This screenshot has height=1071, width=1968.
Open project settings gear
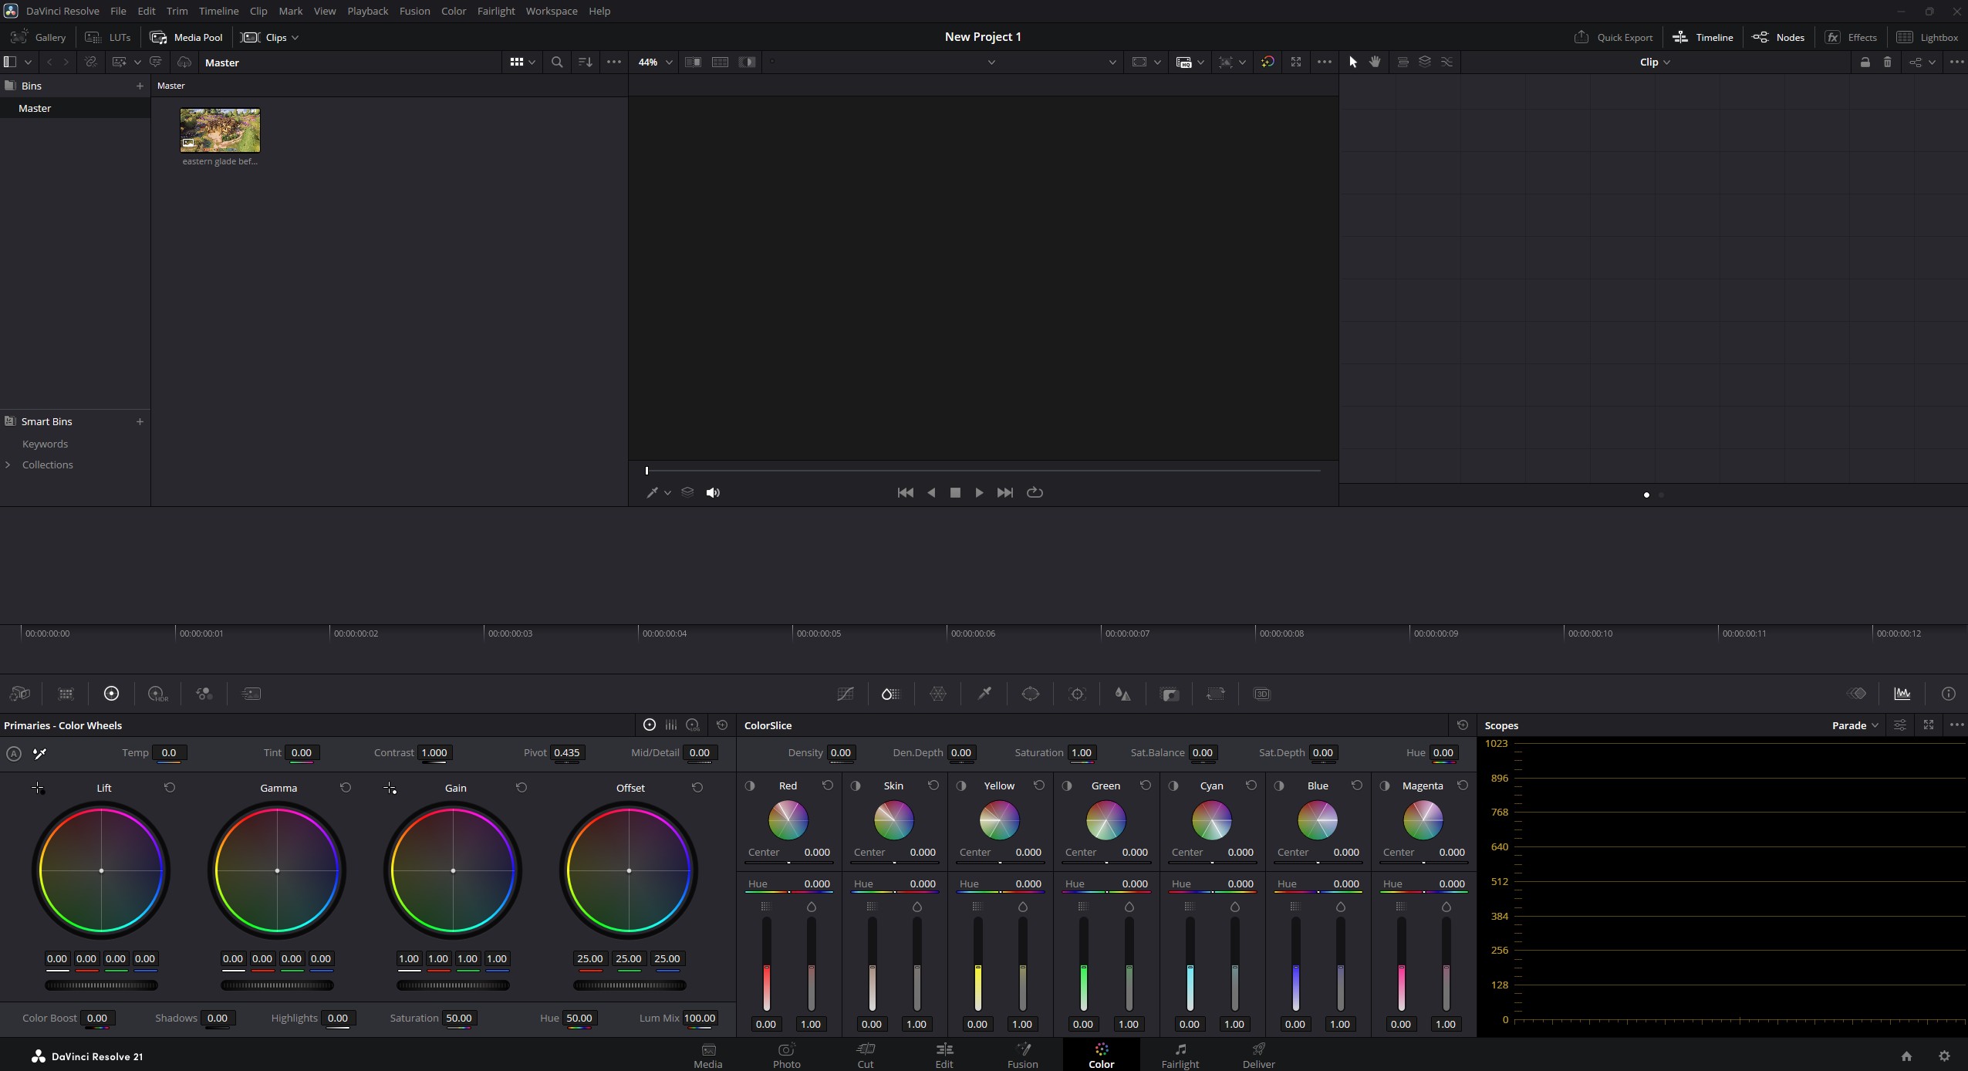point(1944,1056)
